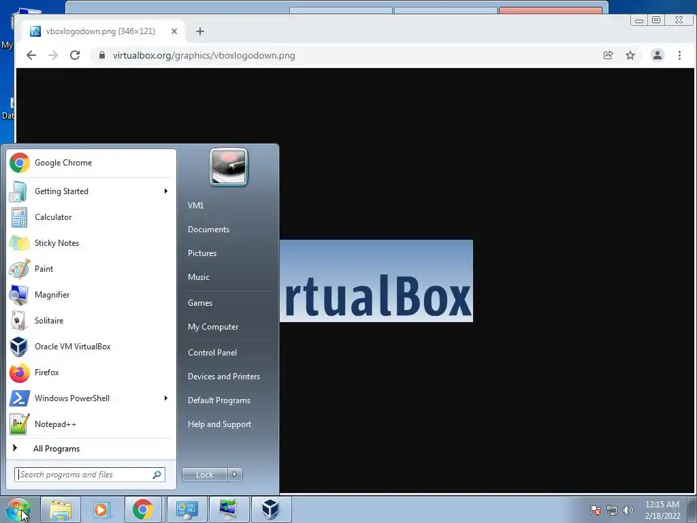697x523 pixels.
Task: Expand Getting Started submenu arrow
Action: pyautogui.click(x=166, y=191)
